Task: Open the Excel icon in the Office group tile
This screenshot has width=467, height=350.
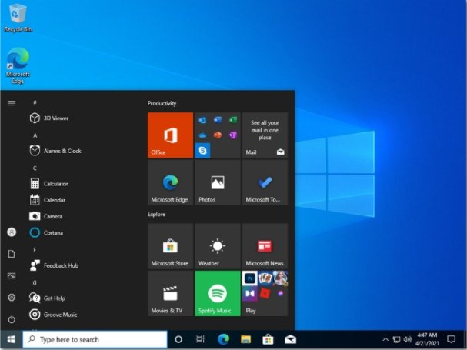Action: pyautogui.click(x=233, y=120)
